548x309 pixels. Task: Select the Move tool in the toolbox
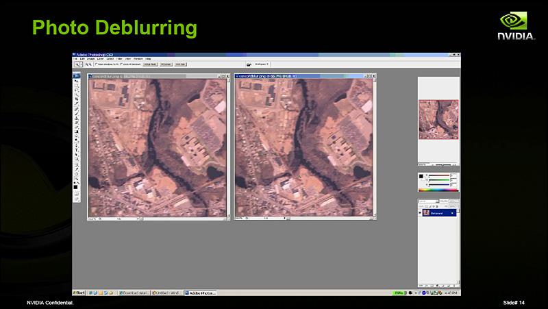[76, 81]
